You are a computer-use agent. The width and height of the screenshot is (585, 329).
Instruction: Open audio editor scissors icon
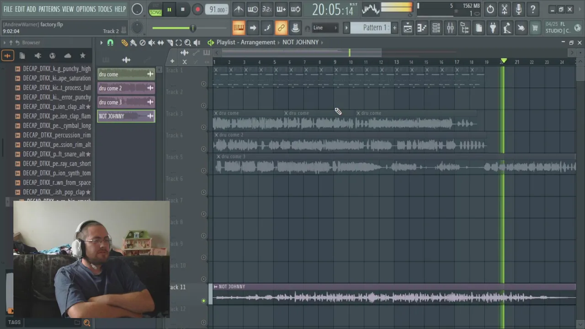504,9
